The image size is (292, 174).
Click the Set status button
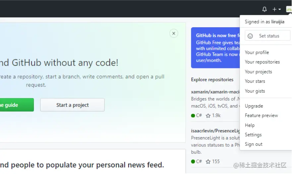267,36
